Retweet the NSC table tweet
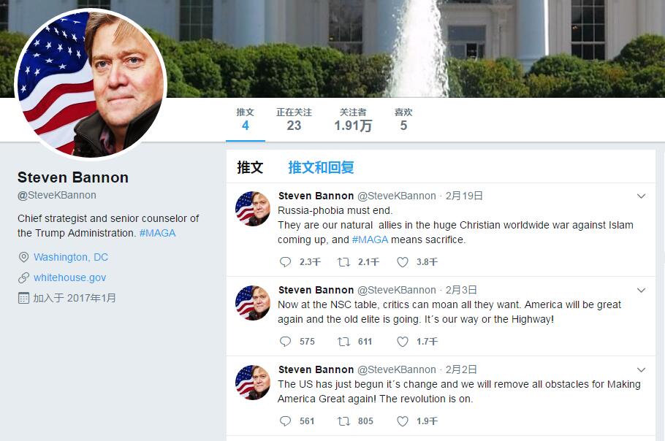This screenshot has height=441, width=665. 343,342
